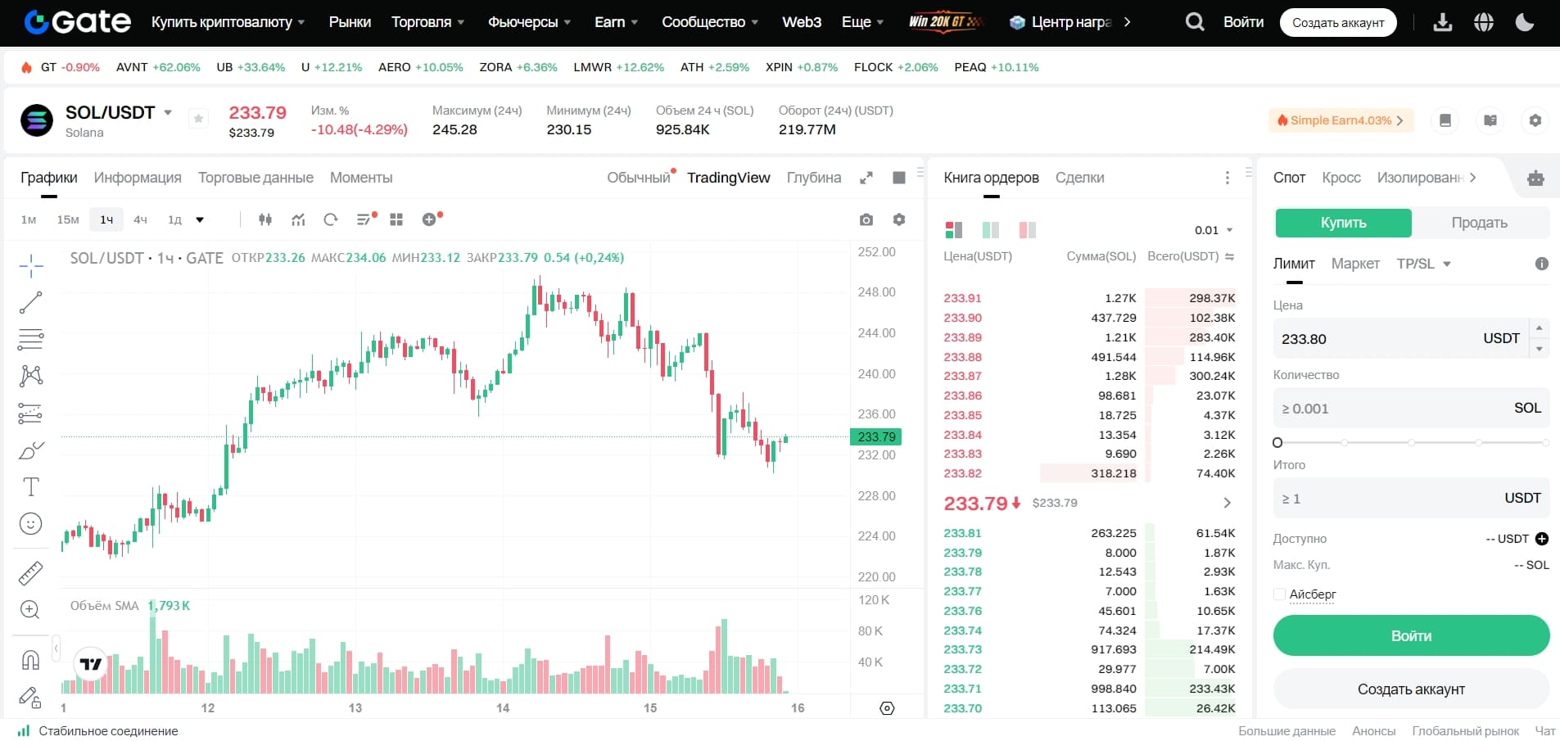This screenshot has height=741, width=1560.
Task: Open the emoji sticker tool
Action: pyautogui.click(x=31, y=523)
